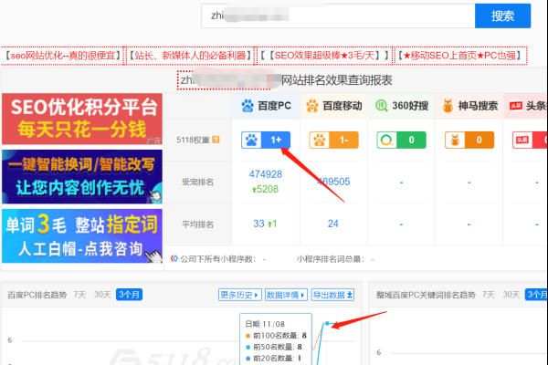Click the 头条 weight badge
The image size is (548, 365).
pos(530,140)
